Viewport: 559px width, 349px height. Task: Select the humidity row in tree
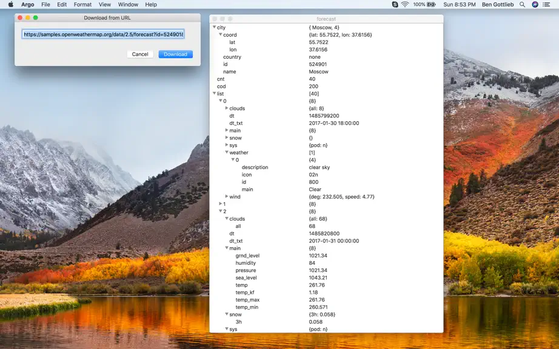(326, 263)
